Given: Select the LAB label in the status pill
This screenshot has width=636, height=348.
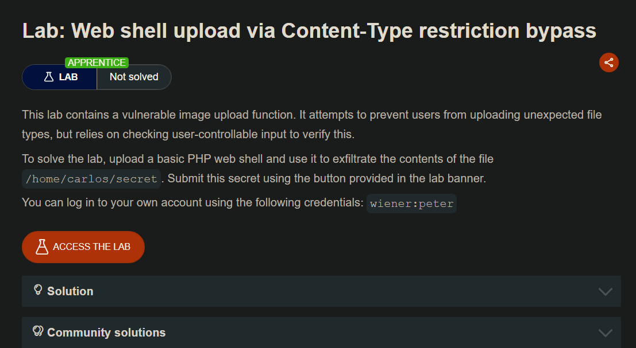Looking at the screenshot, I should (68, 77).
